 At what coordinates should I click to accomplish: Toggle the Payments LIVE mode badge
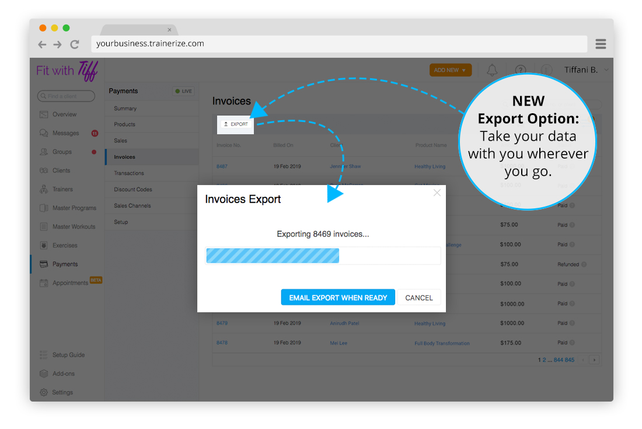pyautogui.click(x=183, y=91)
